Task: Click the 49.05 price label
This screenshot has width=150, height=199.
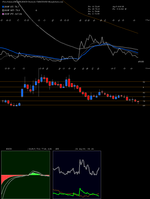Action: click(141, 62)
